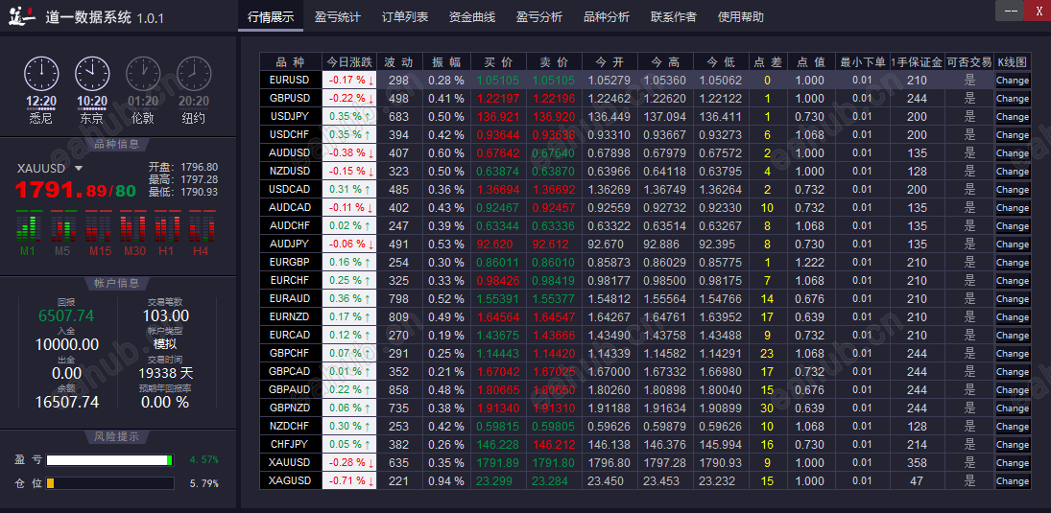
Task: Click Change button for XAGUSD
Action: [1012, 480]
